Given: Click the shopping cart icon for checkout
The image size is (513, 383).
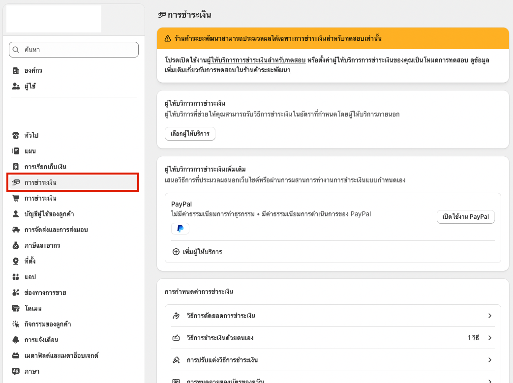Looking at the screenshot, I should [x=16, y=198].
